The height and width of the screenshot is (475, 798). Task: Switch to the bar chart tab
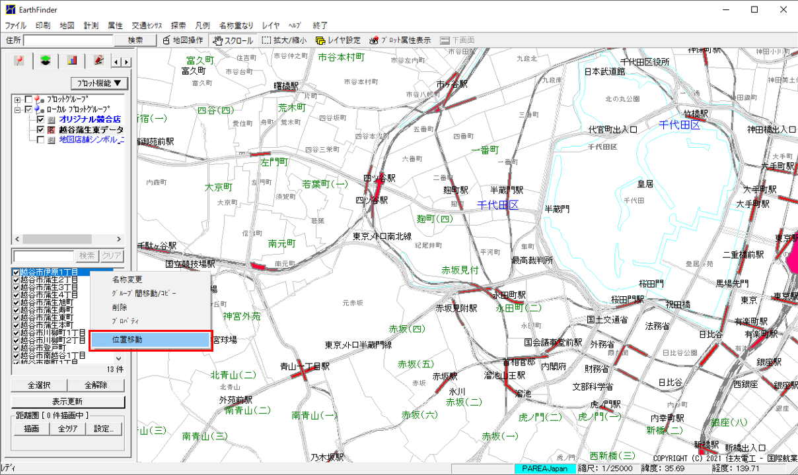point(72,61)
